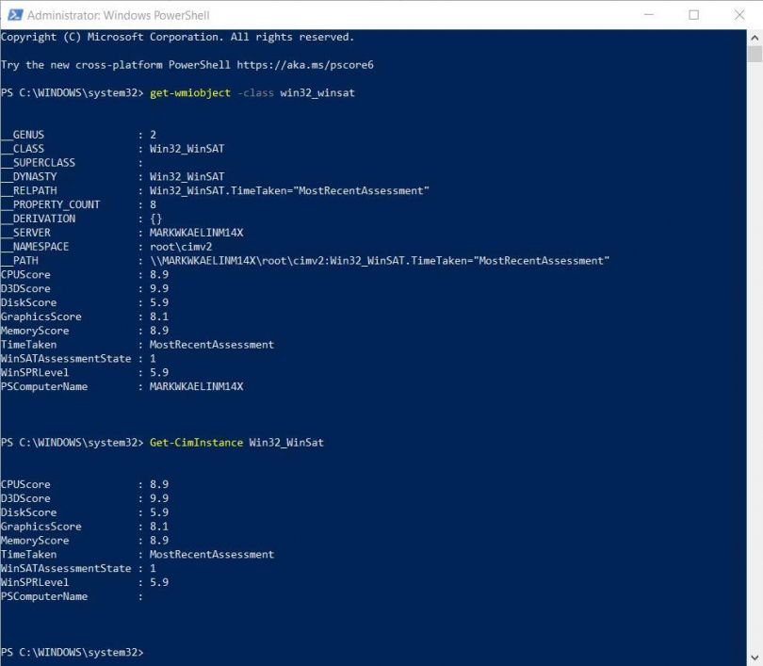The height and width of the screenshot is (666, 763).
Task: Click the MemoryScore value 8.9
Action: click(159, 330)
